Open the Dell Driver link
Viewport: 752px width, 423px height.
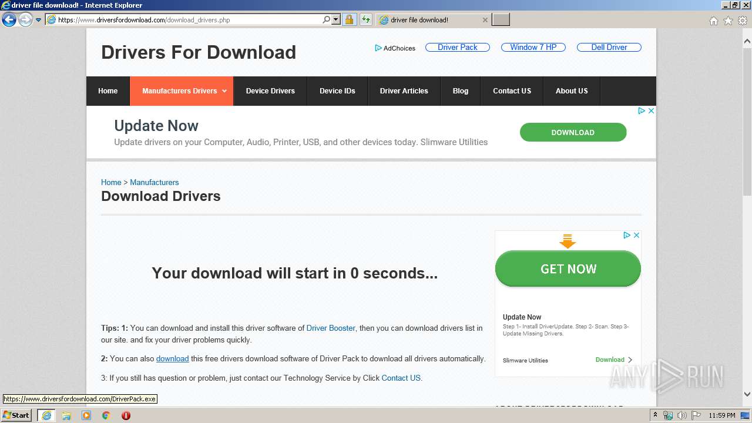[x=609, y=47]
